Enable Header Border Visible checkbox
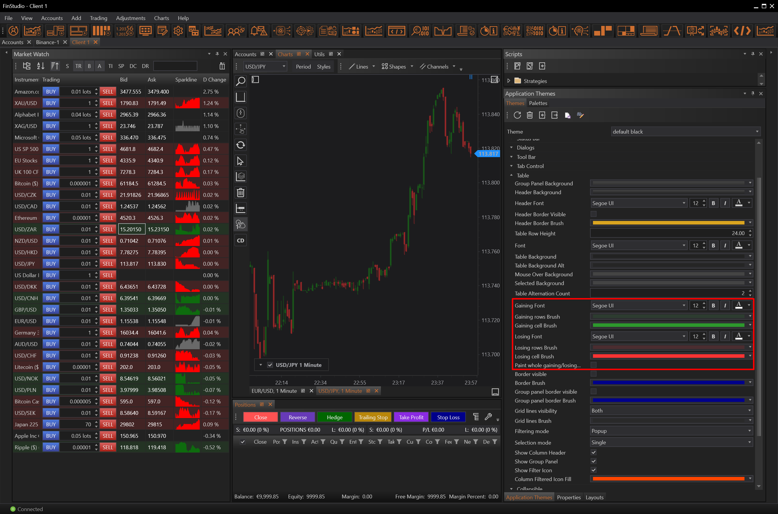Screen dimensions: 778x514 593,214
